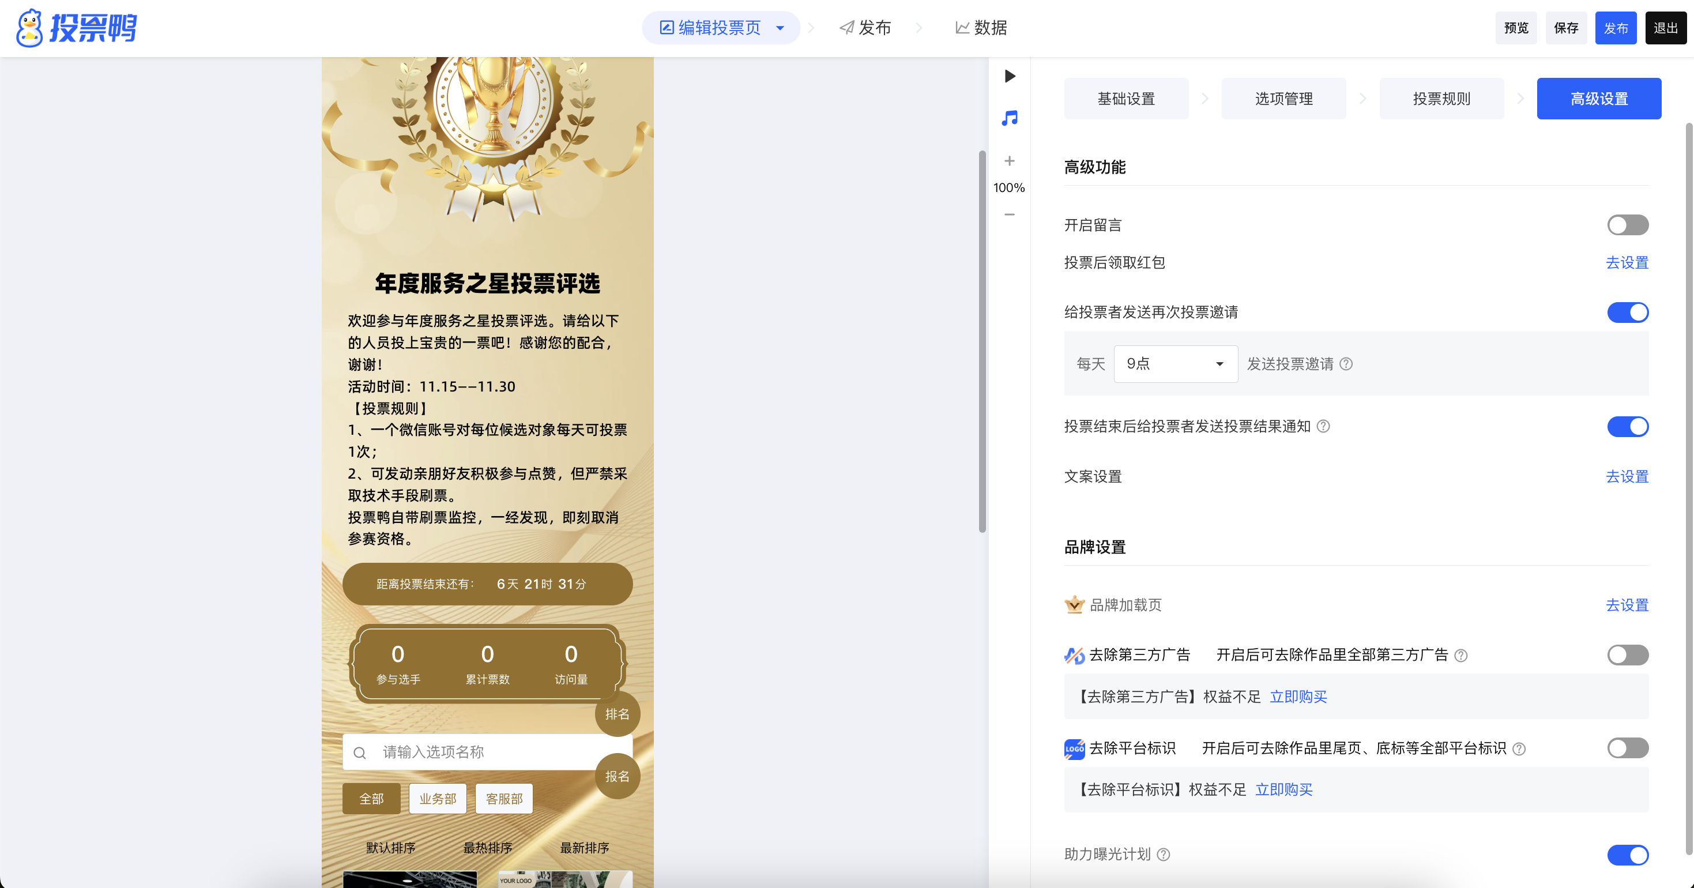Disable 给投票者发送再次投票邀请 toggle
This screenshot has height=888, width=1694.
click(1628, 313)
